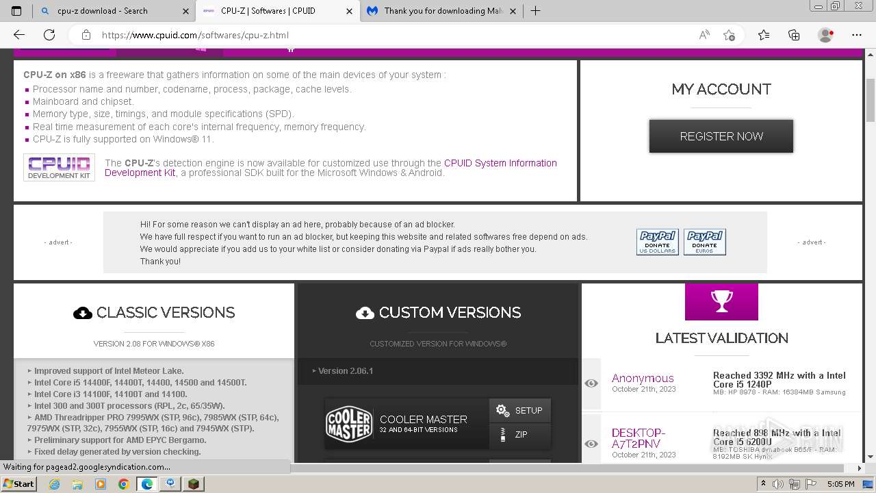Screen dimensions: 876x493
Task: Open the Minecraft block taskbar icon
Action: point(193,484)
